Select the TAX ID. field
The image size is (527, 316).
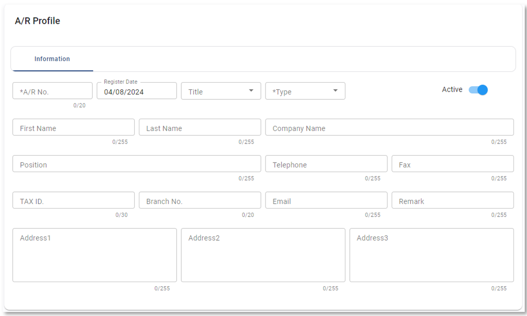click(x=73, y=201)
